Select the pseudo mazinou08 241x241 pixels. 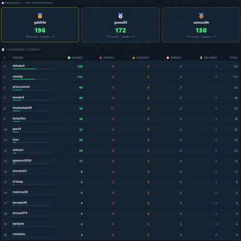(20, 192)
